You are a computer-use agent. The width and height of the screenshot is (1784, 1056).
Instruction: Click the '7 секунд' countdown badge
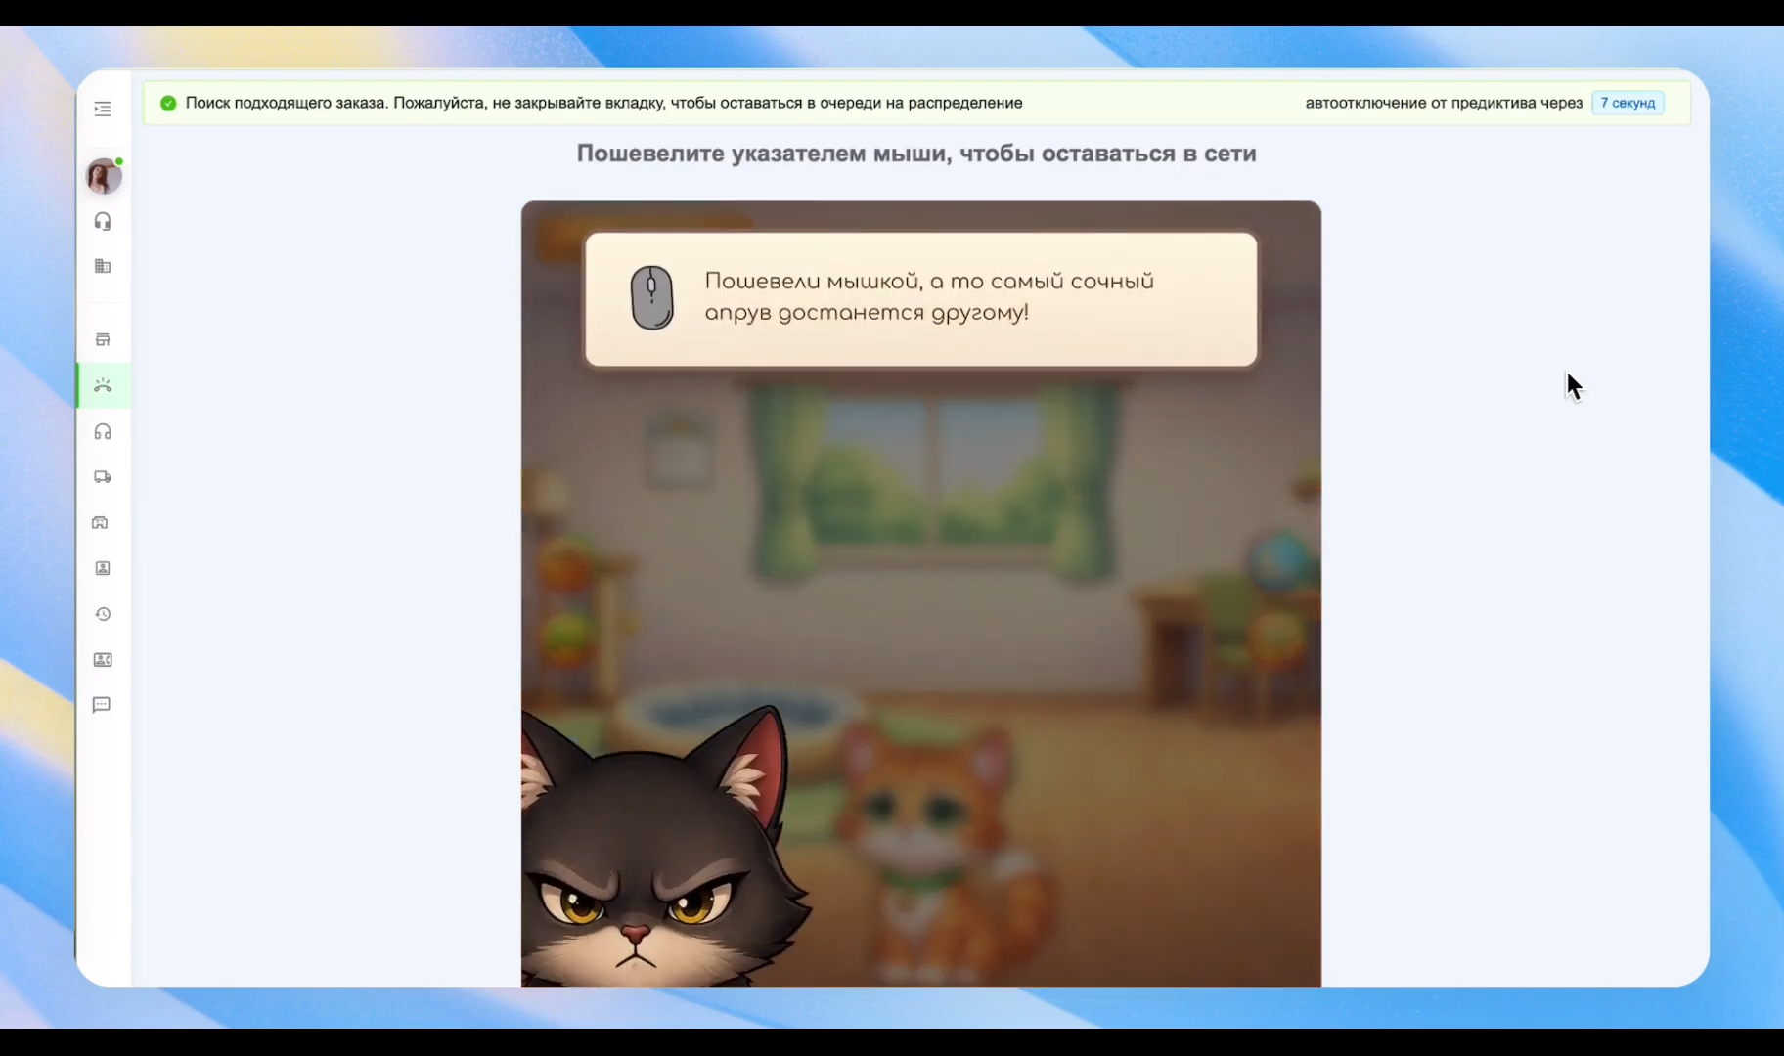pyautogui.click(x=1628, y=103)
